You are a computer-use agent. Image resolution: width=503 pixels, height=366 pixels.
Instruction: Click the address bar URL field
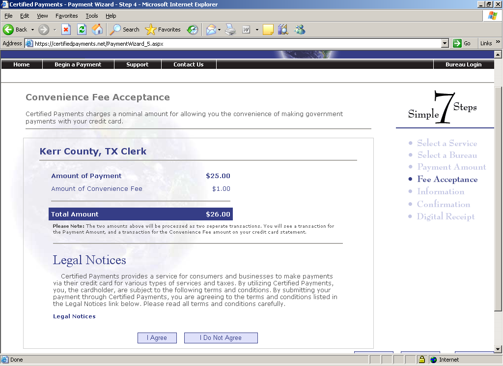(236, 43)
